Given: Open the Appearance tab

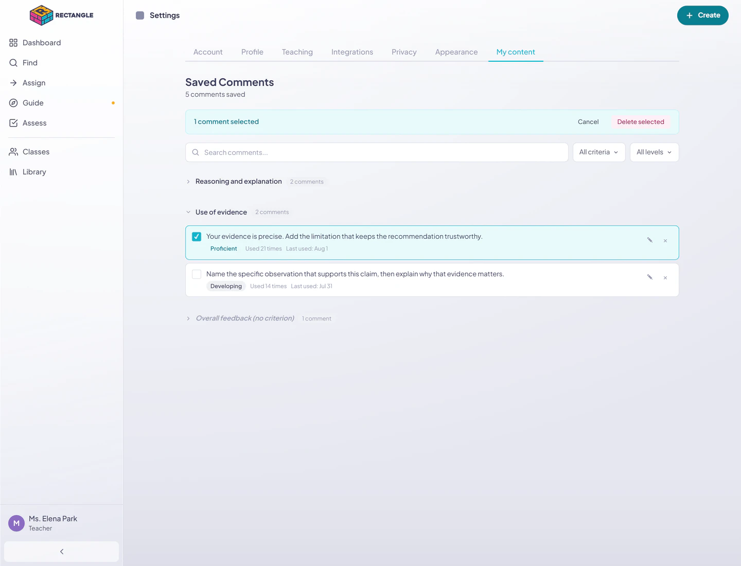Looking at the screenshot, I should (456, 52).
